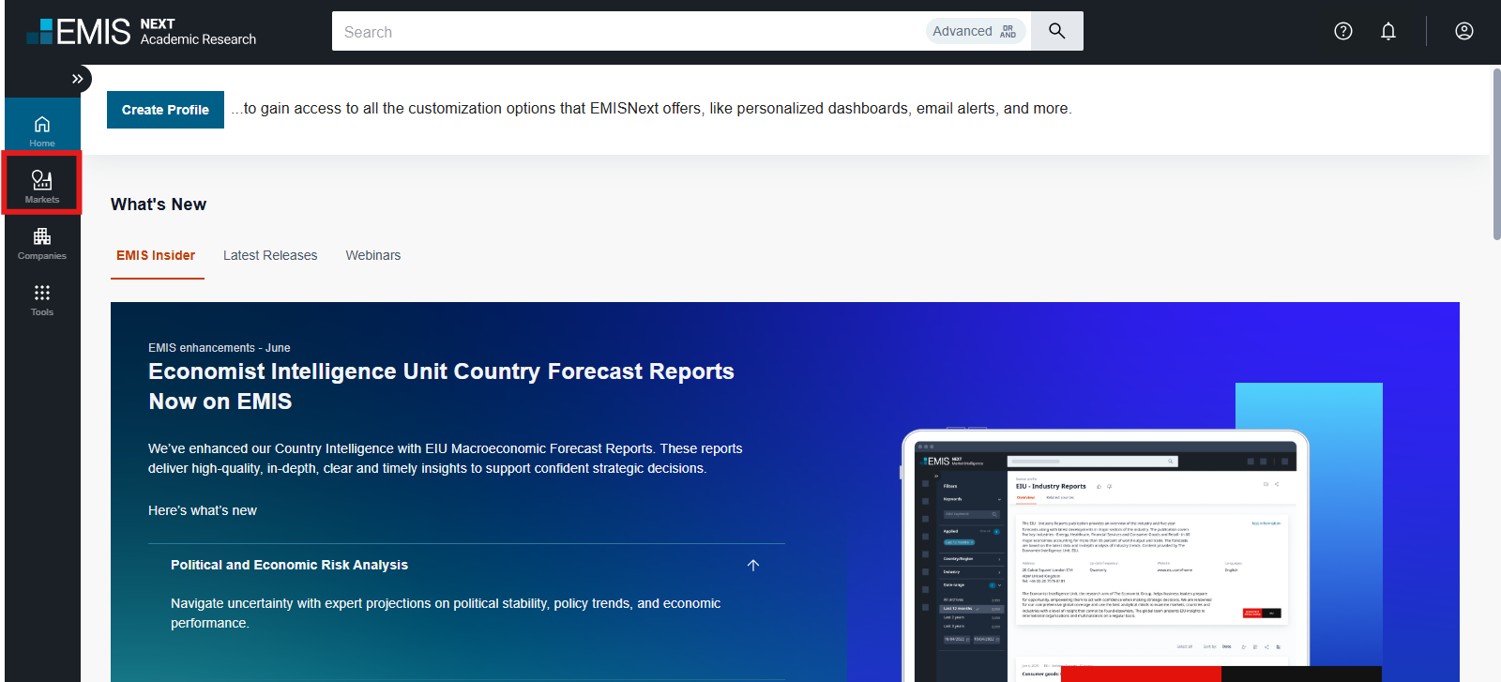
Task: Click the magnifying glass search button
Action: point(1056,31)
